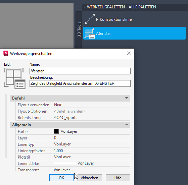Click the tool image preview under Bild
The width and height of the screenshot is (188, 185).
15,78
